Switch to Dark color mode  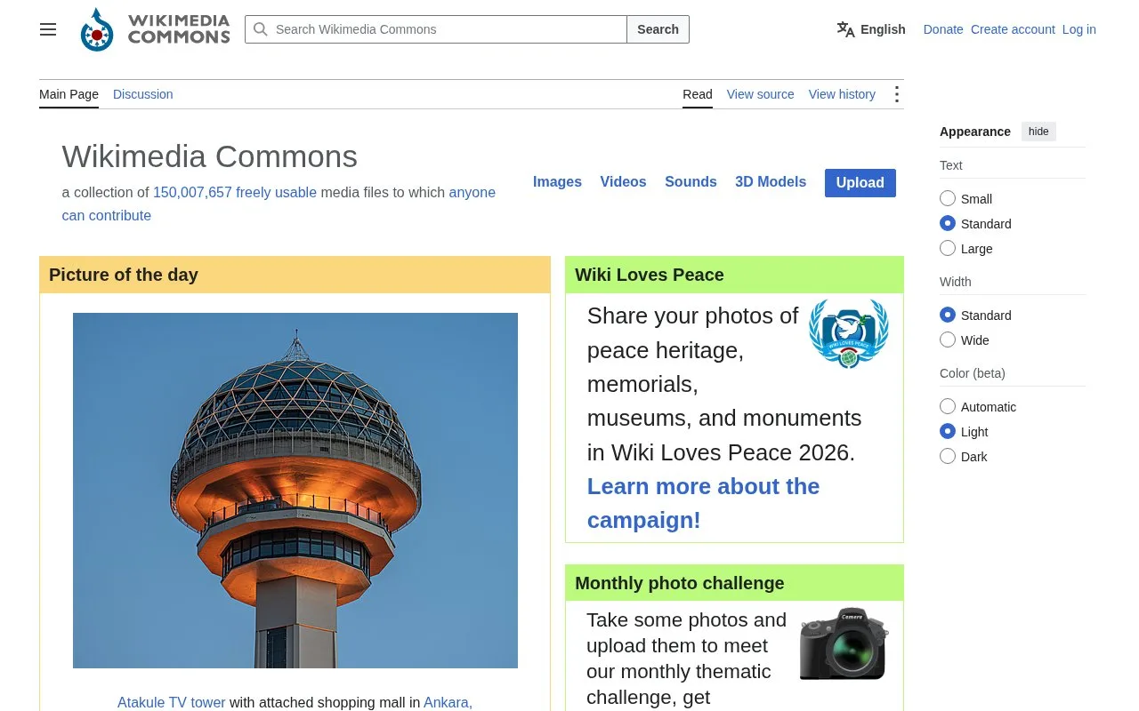point(948,457)
